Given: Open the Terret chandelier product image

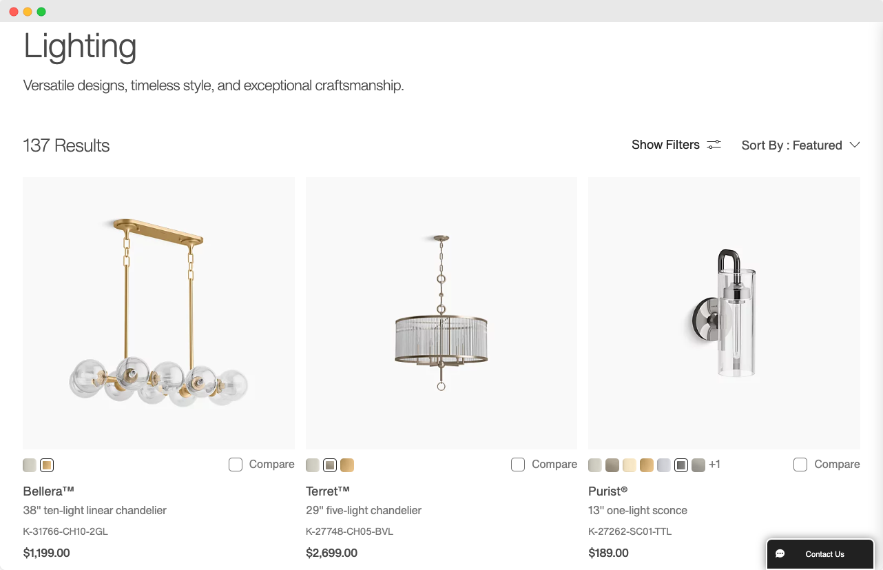Looking at the screenshot, I should [x=441, y=313].
